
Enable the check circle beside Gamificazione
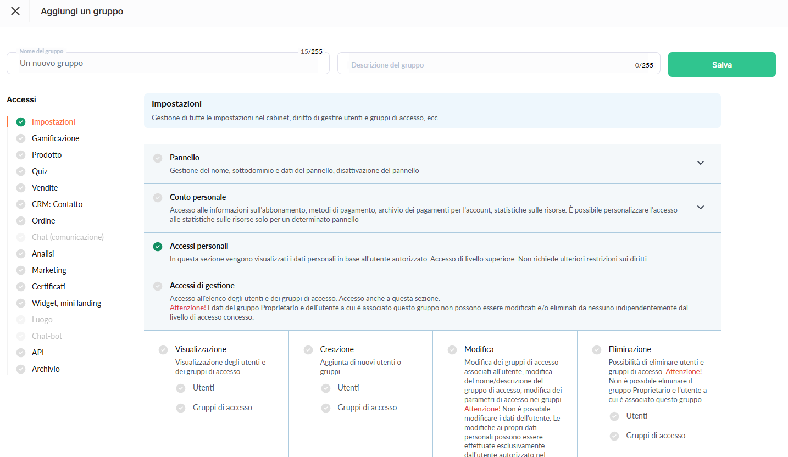(x=21, y=138)
